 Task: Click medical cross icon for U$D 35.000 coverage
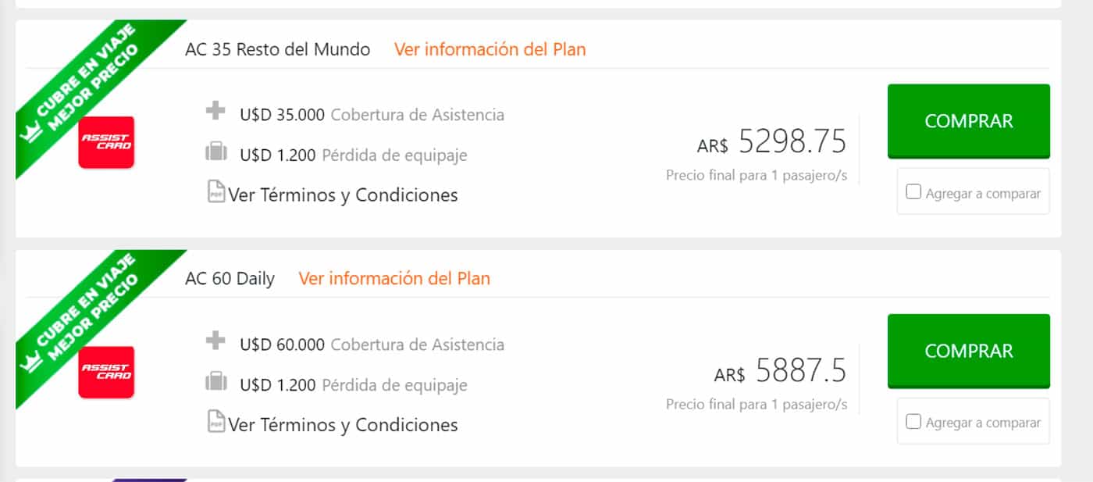(215, 111)
